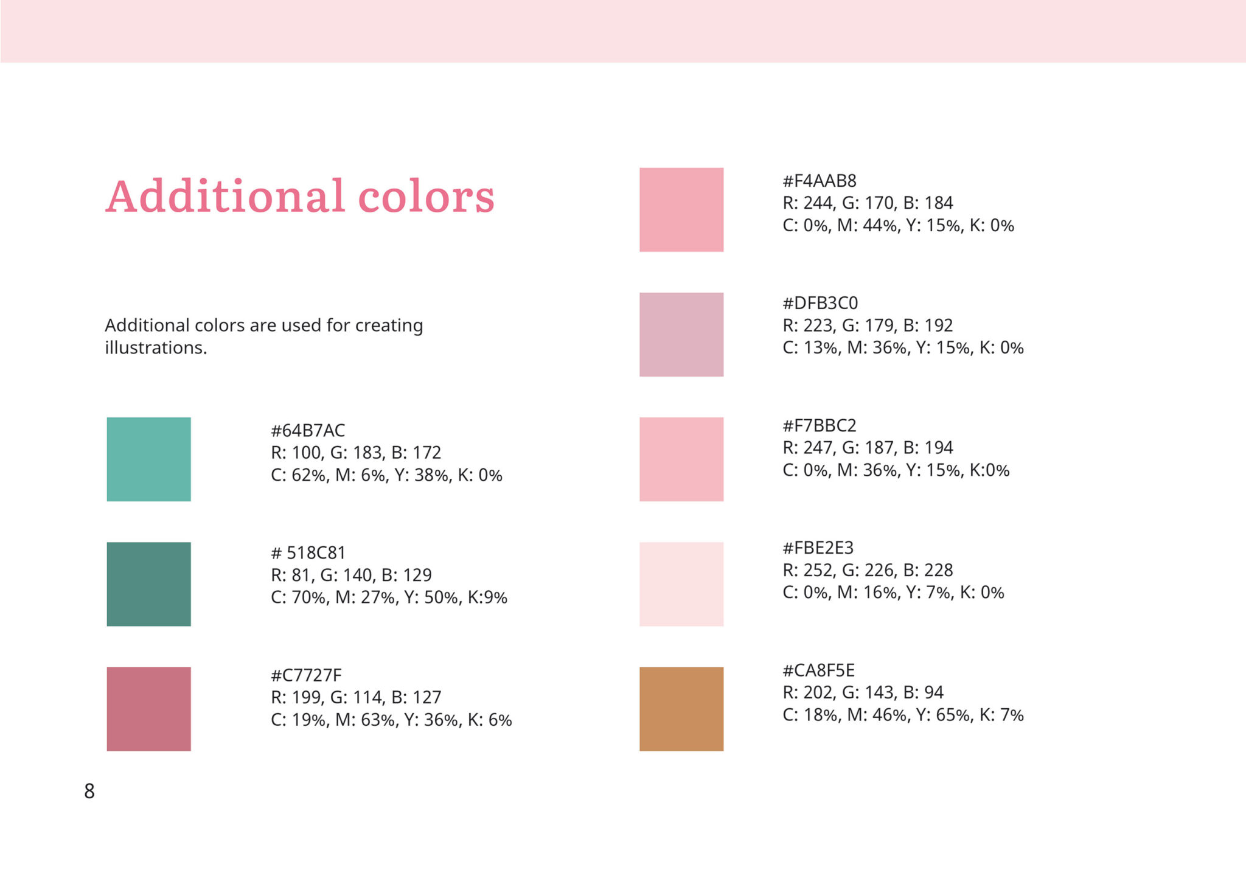The height and width of the screenshot is (881, 1246).
Task: Select the "R: 81, G: 140, B: 129" line
Action: [x=351, y=575]
